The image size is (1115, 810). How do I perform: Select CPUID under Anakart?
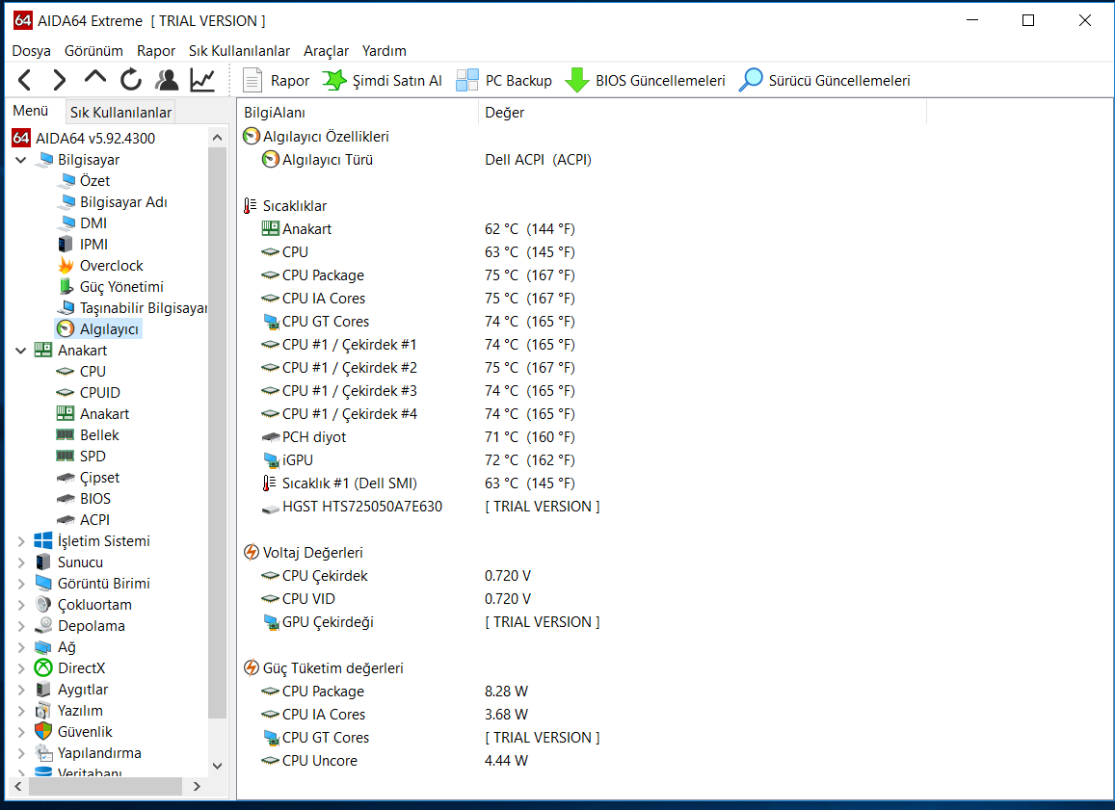pos(99,393)
